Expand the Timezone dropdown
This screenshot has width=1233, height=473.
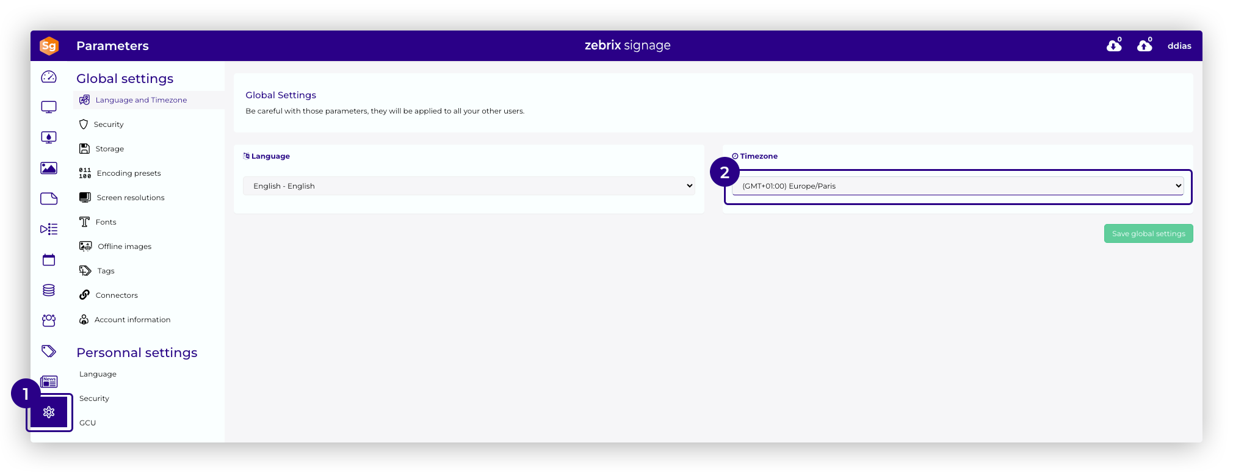pyautogui.click(x=957, y=186)
